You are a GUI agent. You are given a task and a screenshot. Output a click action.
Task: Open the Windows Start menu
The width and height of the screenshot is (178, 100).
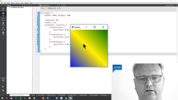(x=2, y=98)
